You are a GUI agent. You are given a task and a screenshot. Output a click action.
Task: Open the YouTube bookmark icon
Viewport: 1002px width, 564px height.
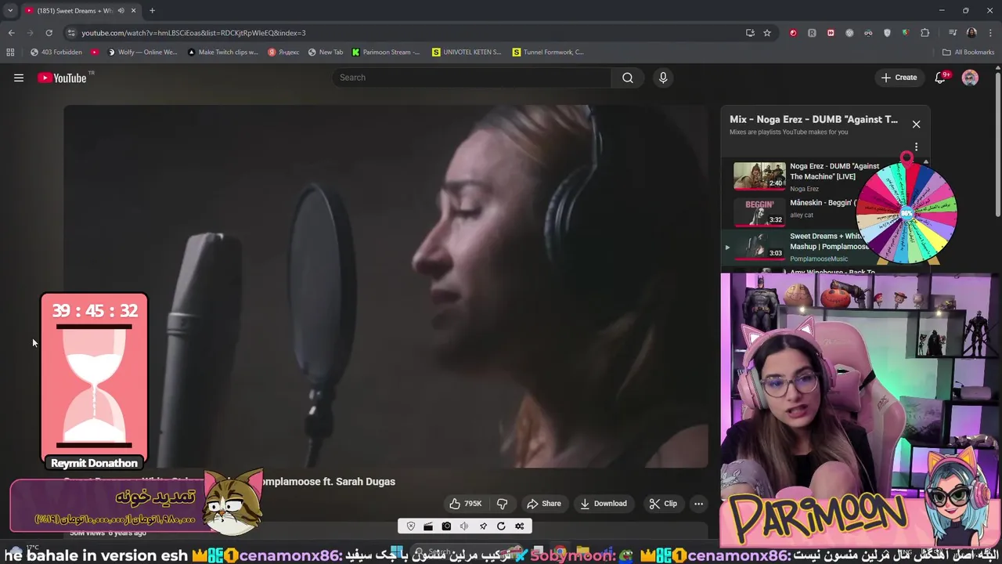point(95,52)
